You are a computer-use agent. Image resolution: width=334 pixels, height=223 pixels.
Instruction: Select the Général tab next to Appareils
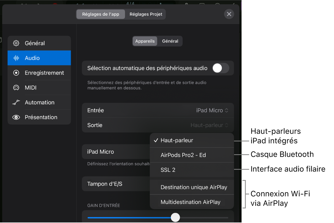pos(170,41)
